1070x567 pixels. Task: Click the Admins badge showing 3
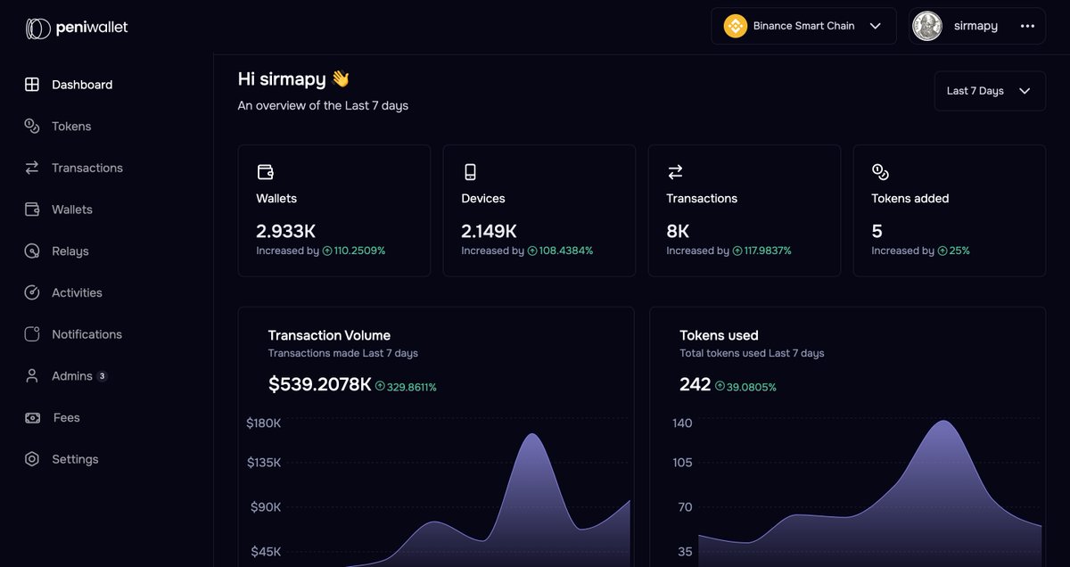(x=102, y=376)
